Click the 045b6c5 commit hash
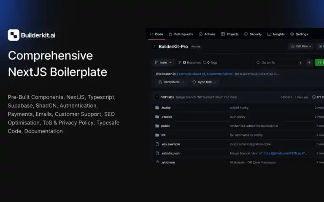The image size is (324, 202). [x=286, y=97]
